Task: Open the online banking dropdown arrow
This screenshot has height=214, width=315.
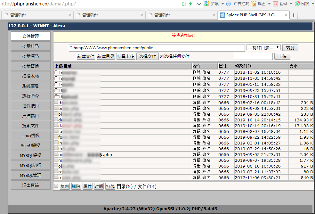Action: 313,4
